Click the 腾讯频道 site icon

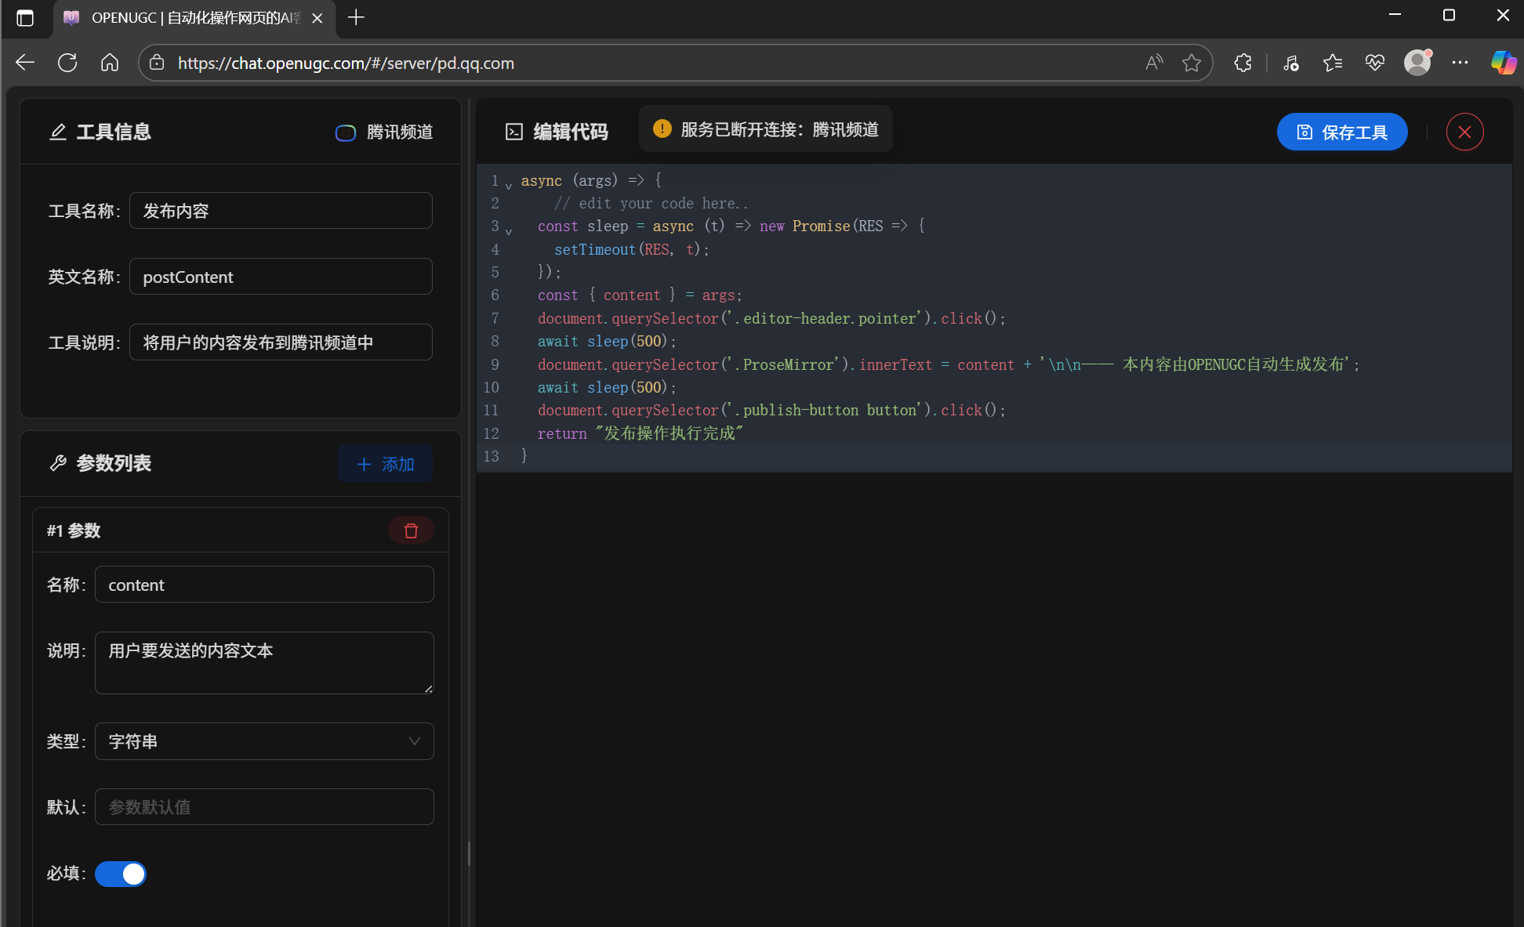pyautogui.click(x=346, y=132)
